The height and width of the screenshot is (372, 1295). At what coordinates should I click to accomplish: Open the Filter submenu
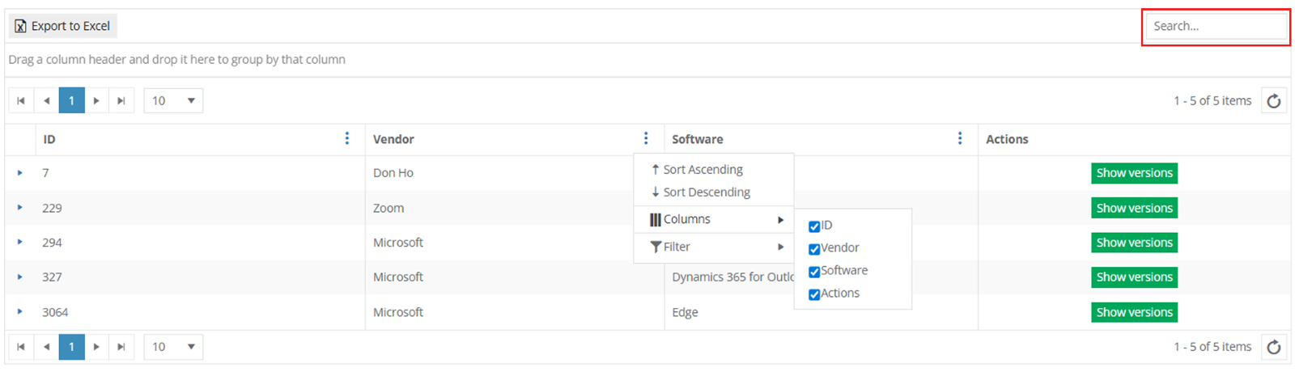pyautogui.click(x=712, y=247)
